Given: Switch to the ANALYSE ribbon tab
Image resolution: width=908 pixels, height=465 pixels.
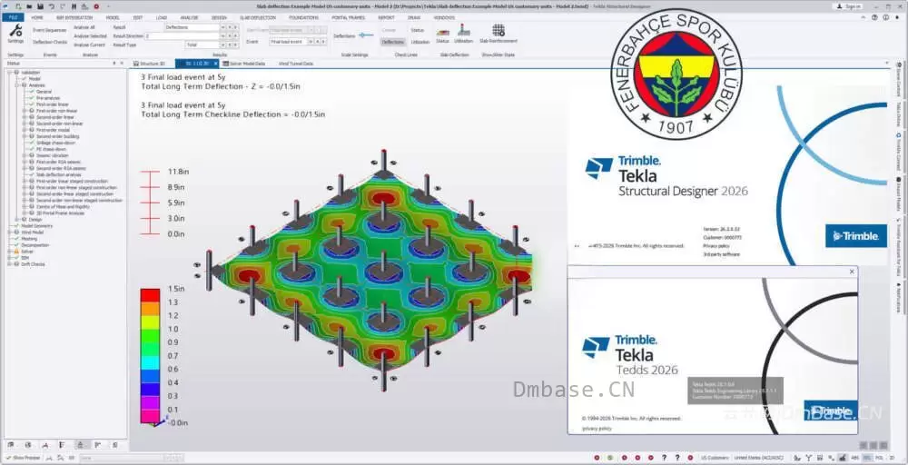Looking at the screenshot, I should click(x=189, y=17).
